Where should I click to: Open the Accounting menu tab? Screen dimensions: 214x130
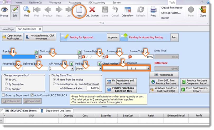pyautogui.click(x=74, y=2)
